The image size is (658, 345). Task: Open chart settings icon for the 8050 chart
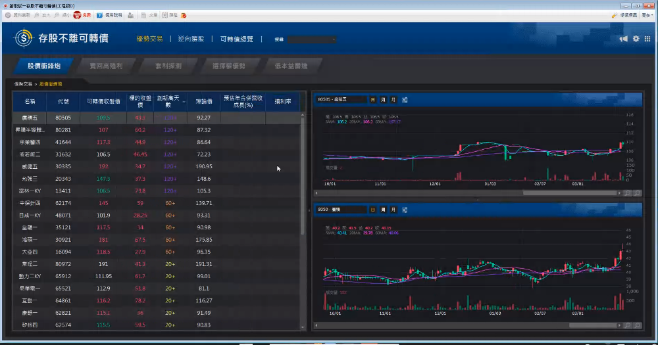pos(405,210)
